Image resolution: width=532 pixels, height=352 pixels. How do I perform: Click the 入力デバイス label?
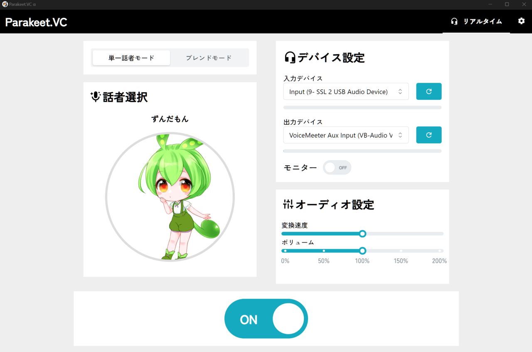(x=303, y=78)
